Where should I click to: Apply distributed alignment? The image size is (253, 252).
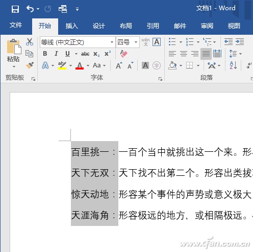click(217, 54)
